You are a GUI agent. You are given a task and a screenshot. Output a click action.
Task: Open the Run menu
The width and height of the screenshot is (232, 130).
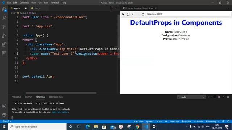[x=46, y=3]
